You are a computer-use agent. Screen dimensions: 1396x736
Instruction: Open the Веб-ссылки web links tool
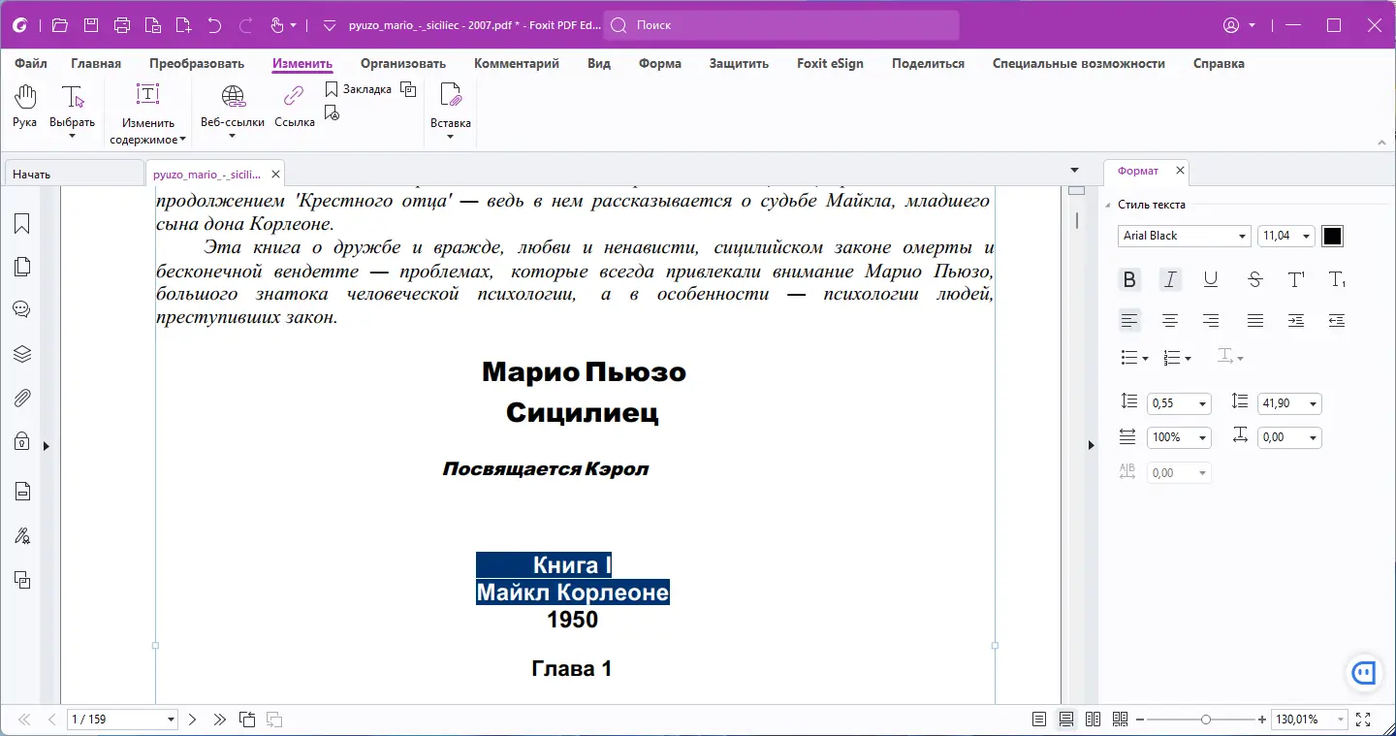(233, 112)
